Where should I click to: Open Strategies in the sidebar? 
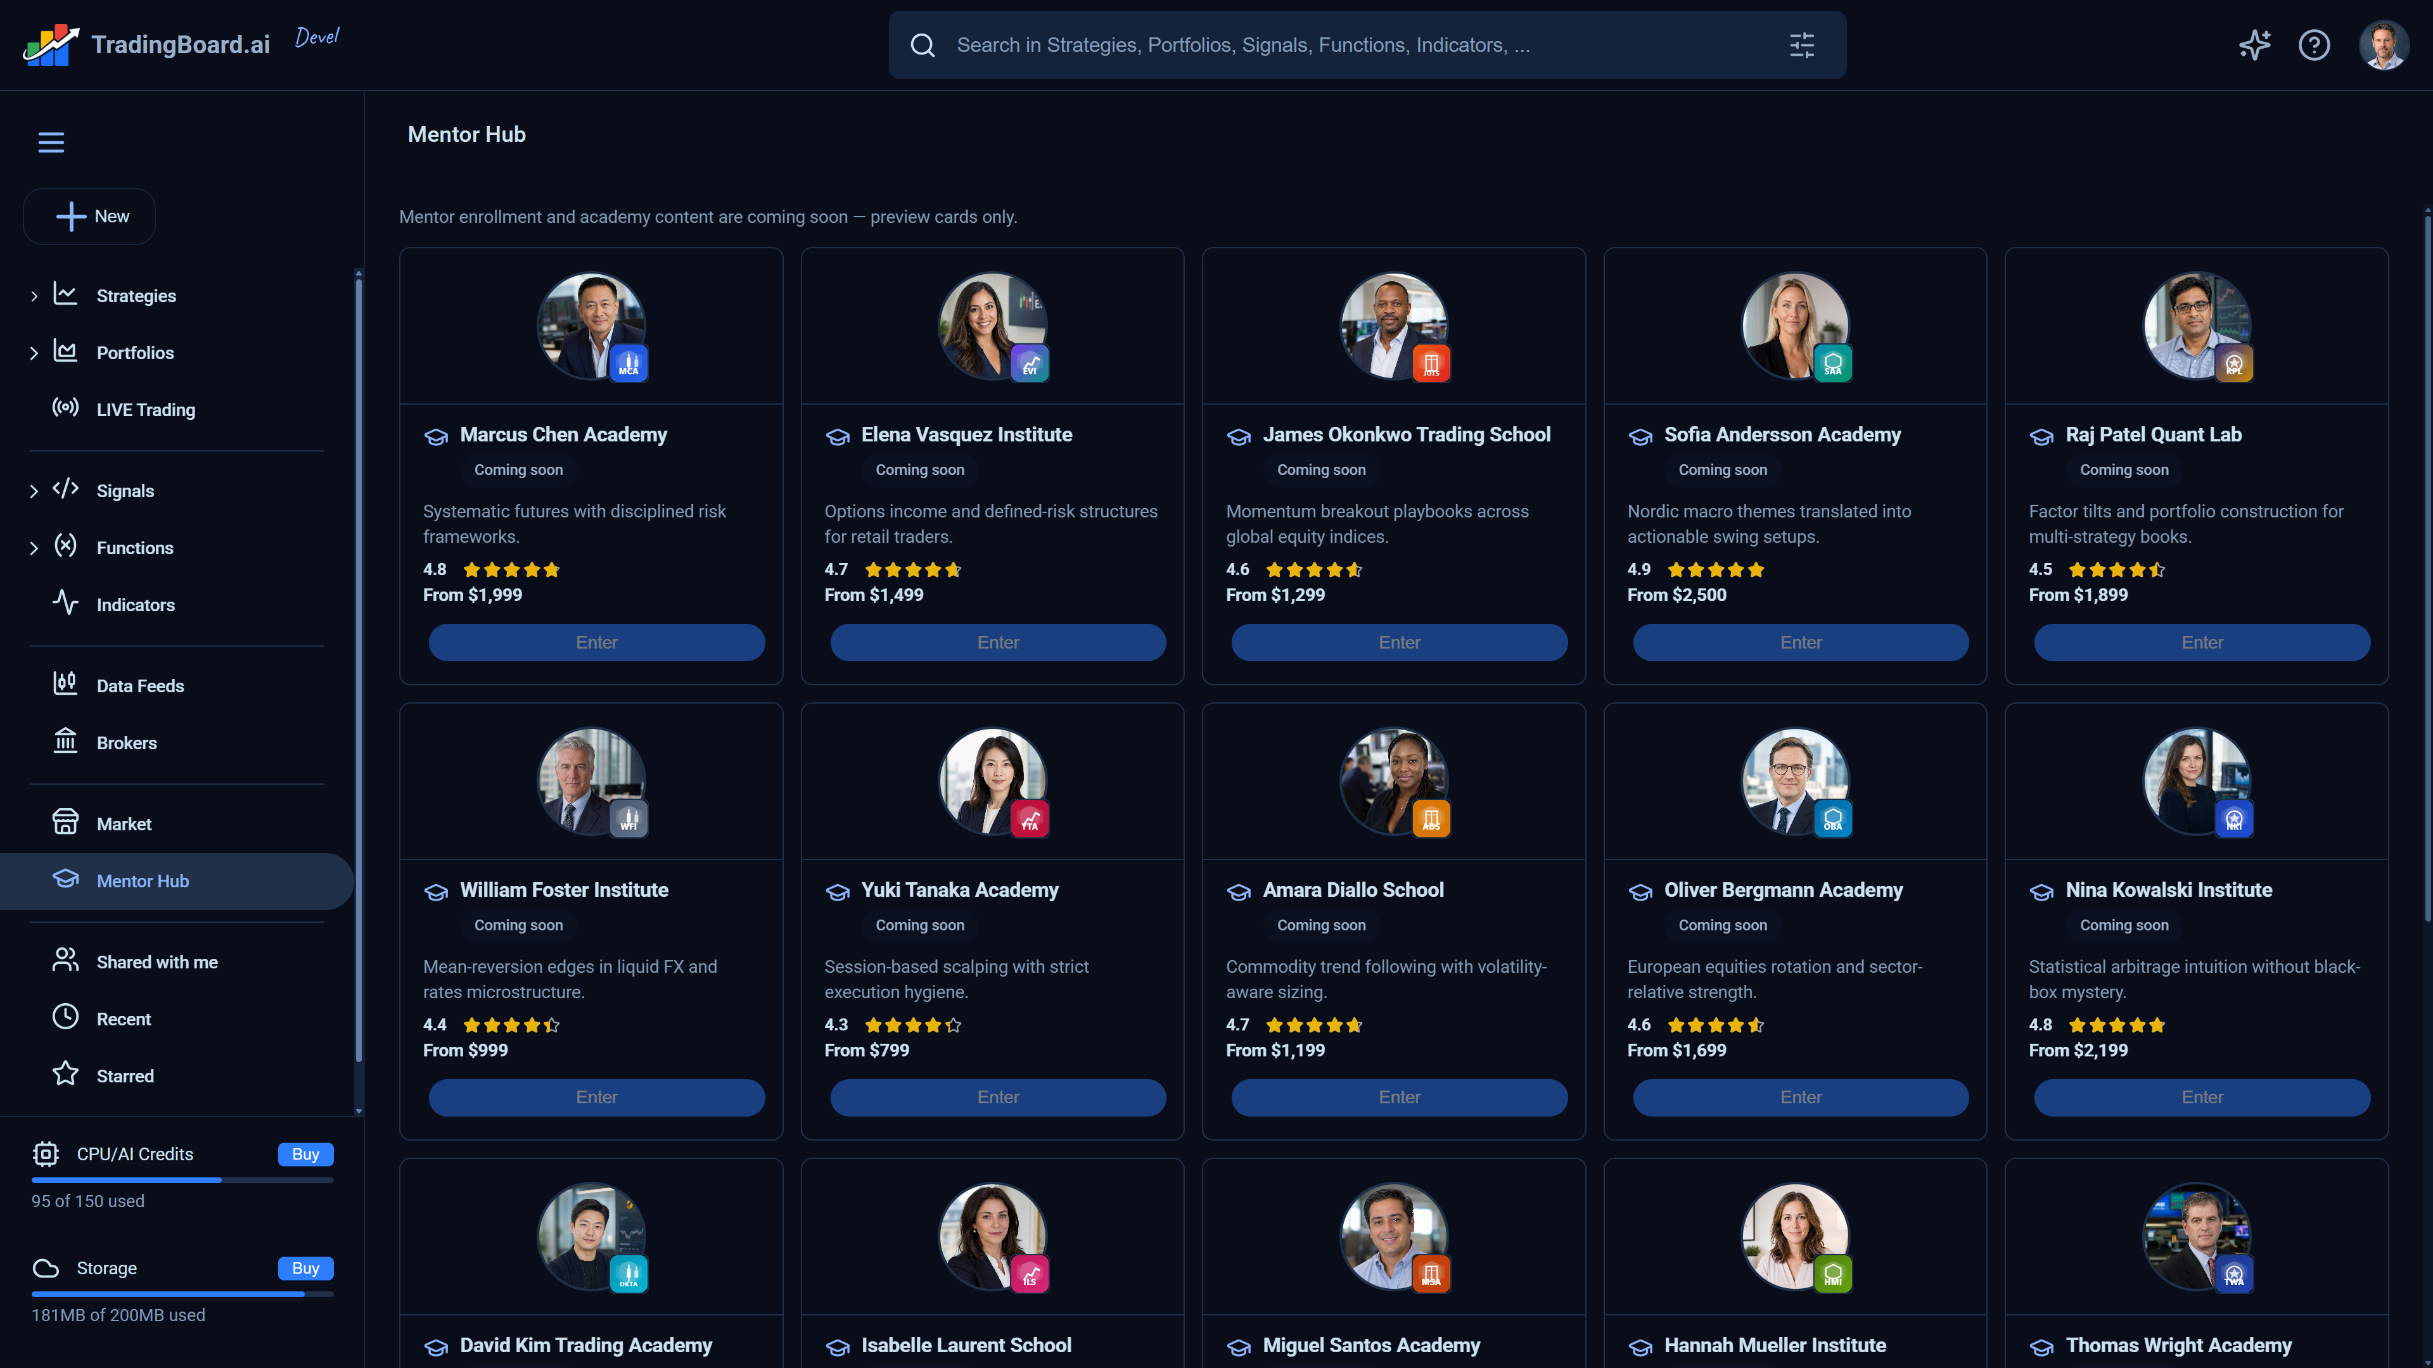pos(136,296)
